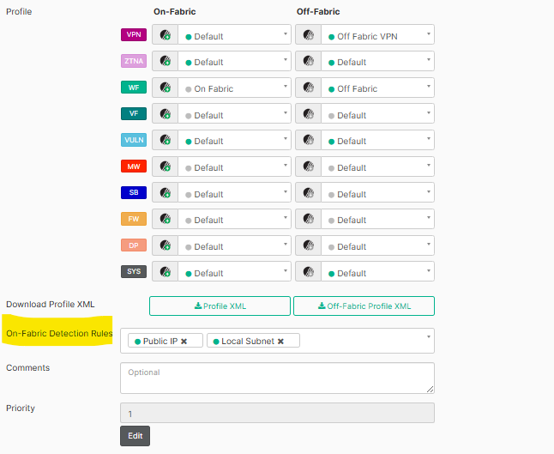Click the On-Fabric SYS profile icon
Screen dimensions: 554x454
(x=165, y=271)
